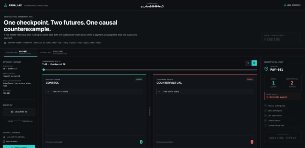
Task: Click equals icon in Control same world state
Action: pyautogui.click(x=48, y=91)
